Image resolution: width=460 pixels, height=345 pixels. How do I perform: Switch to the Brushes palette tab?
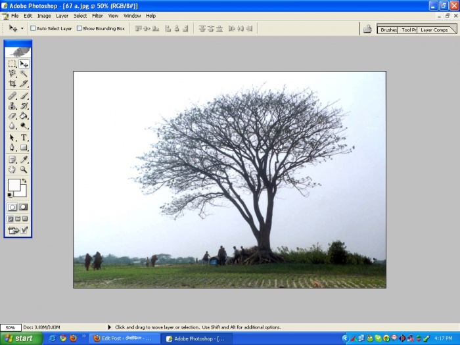388,30
